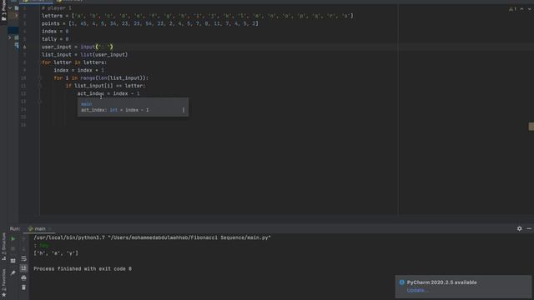Click the 'points' list assignment line
The height and width of the screenshot is (300, 534).
[x=150, y=23]
